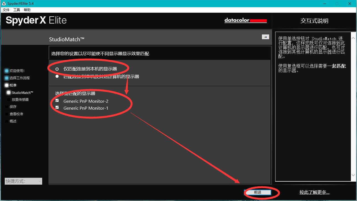Select 校准 step in sidebar
This screenshot has height=201, width=357.
click(x=13, y=85)
